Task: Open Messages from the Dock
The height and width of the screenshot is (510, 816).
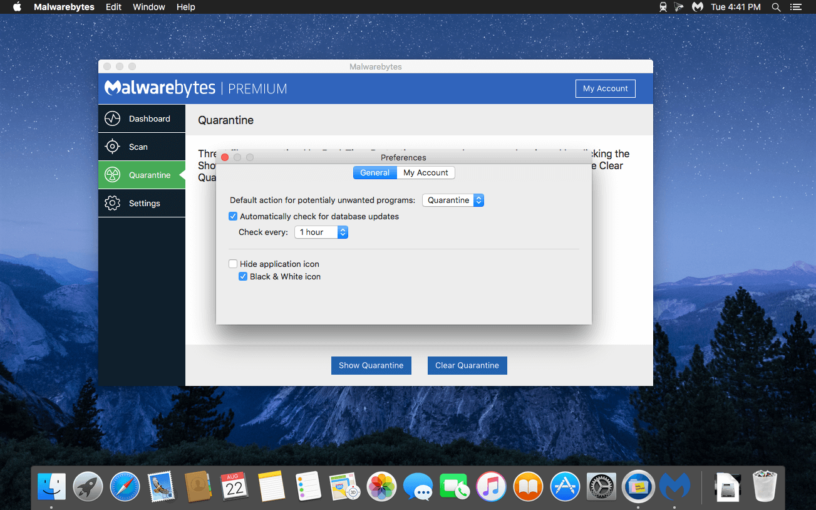Action: 418,486
